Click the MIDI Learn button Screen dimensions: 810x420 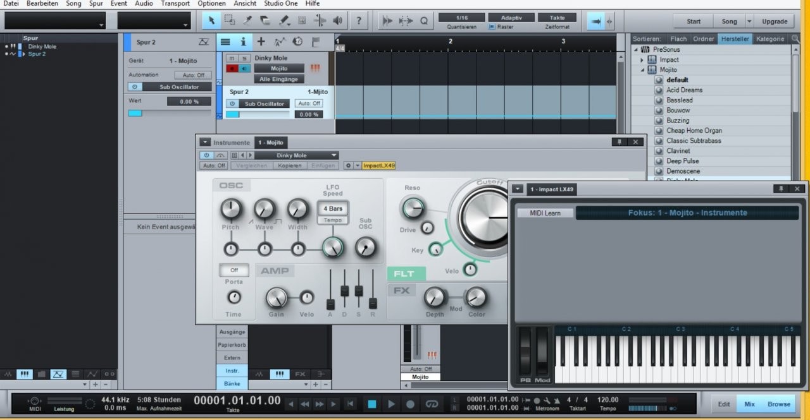tap(545, 213)
